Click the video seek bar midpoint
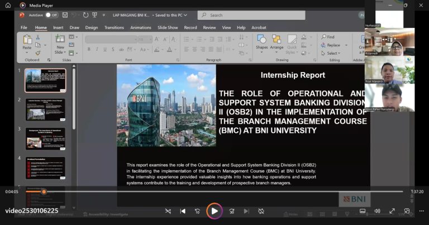 (214, 192)
